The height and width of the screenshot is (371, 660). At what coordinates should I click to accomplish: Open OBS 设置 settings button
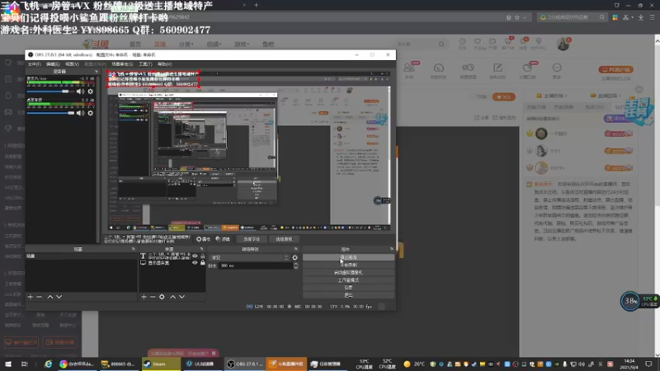coord(348,288)
